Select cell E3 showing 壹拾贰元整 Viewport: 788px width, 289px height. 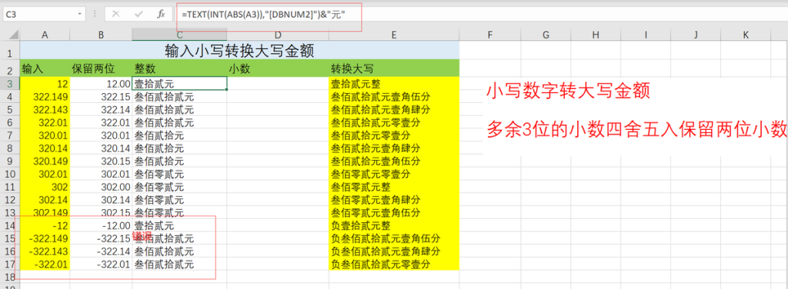coord(393,83)
